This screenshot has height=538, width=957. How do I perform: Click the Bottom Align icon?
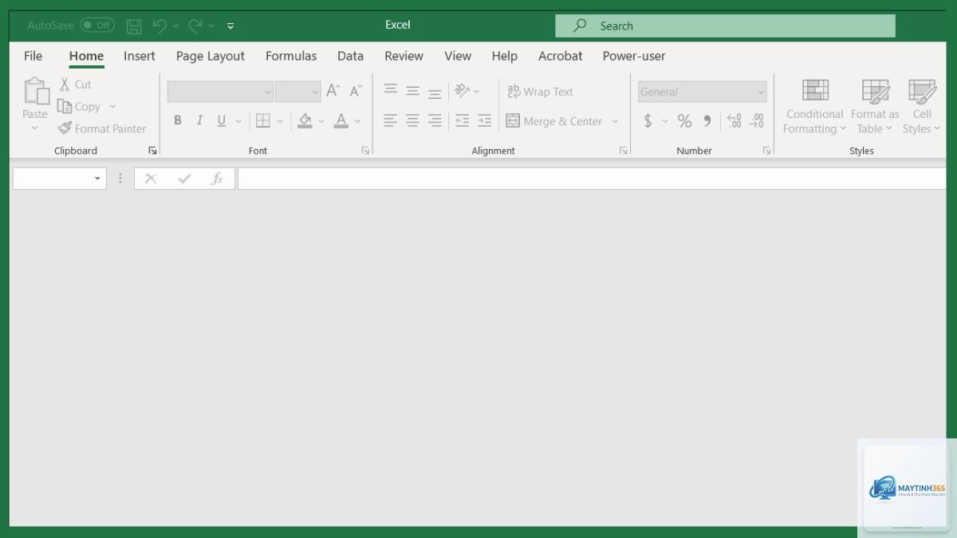coord(435,92)
